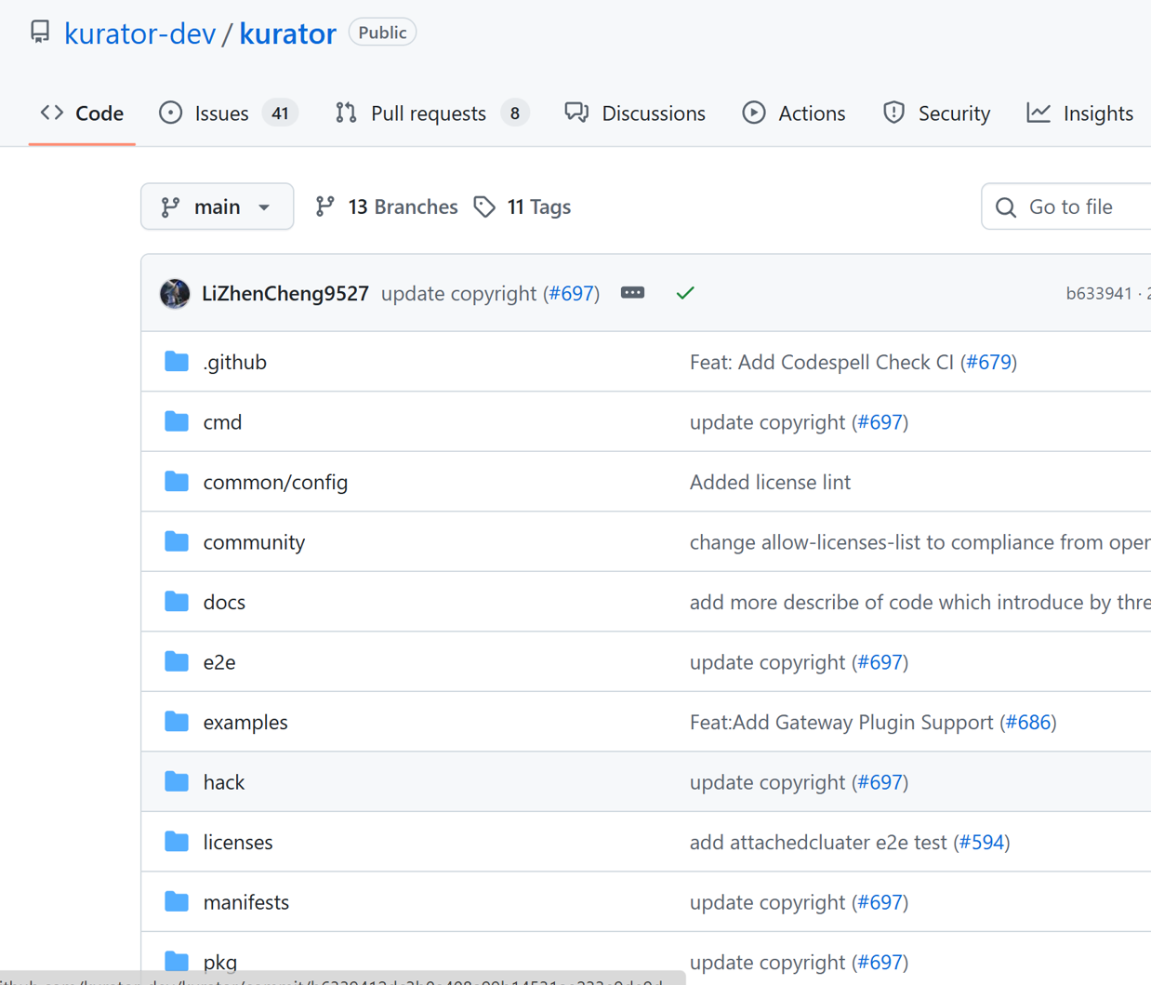Switch to the Code tab

(82, 113)
